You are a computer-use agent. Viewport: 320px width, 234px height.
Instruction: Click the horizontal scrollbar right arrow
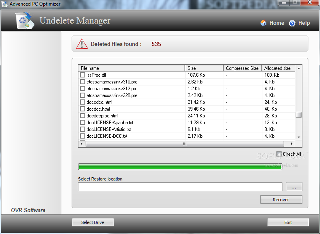(x=292, y=144)
